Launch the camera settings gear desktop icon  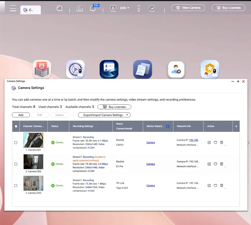75,69
